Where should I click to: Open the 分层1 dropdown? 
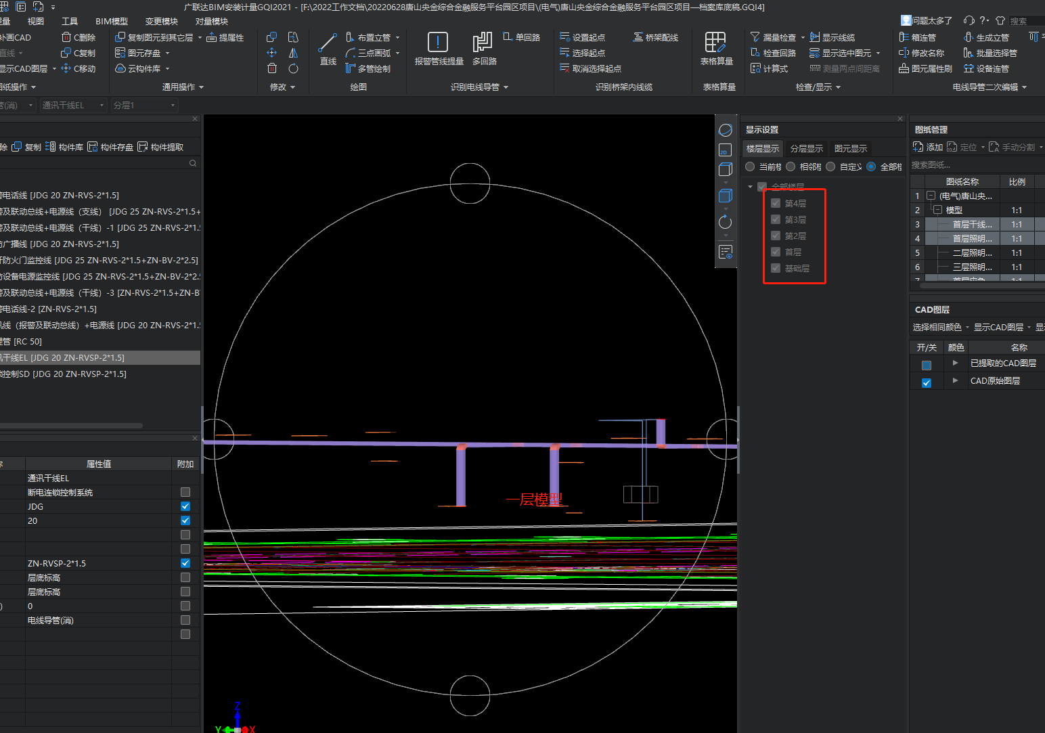(173, 105)
